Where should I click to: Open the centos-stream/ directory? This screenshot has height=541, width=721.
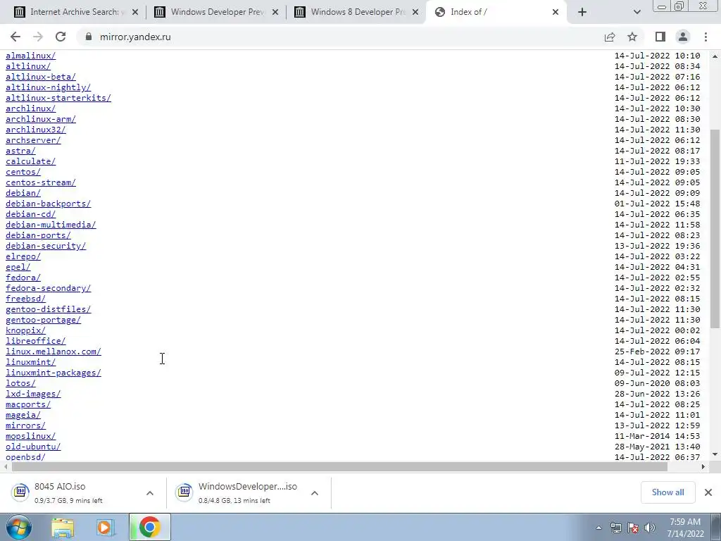40,182
